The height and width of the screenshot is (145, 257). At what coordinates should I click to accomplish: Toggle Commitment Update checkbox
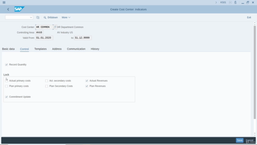pos(6,97)
